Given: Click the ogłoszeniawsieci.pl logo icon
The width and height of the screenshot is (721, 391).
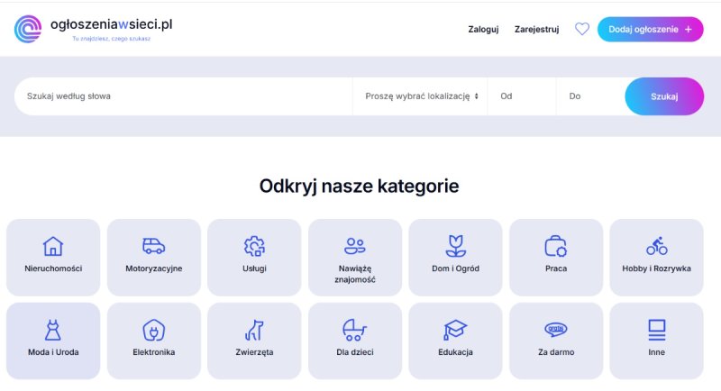Looking at the screenshot, I should pos(28,29).
